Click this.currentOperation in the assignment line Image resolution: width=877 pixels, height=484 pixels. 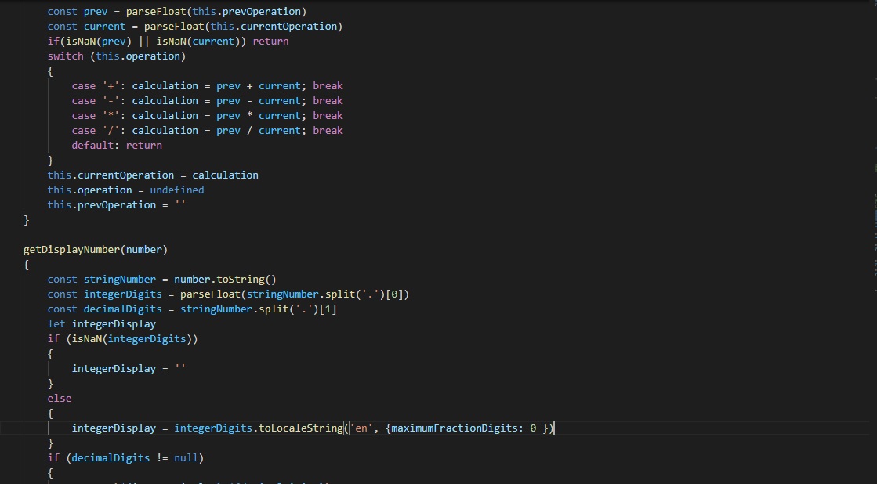click(111, 175)
